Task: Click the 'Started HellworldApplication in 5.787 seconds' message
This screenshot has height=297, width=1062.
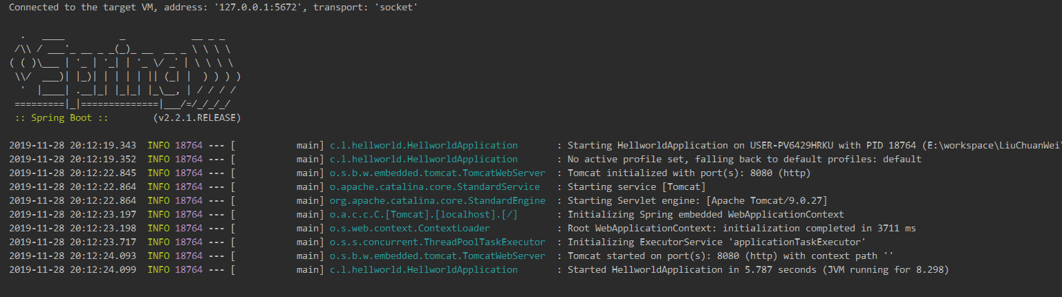Action: click(758, 270)
